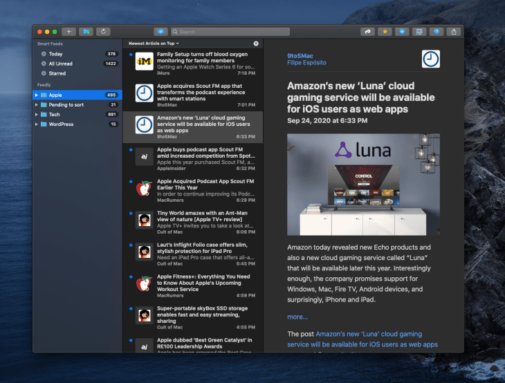Open Apple buys podcast app Scout FM article
505x383 pixels.
pyautogui.click(x=193, y=159)
